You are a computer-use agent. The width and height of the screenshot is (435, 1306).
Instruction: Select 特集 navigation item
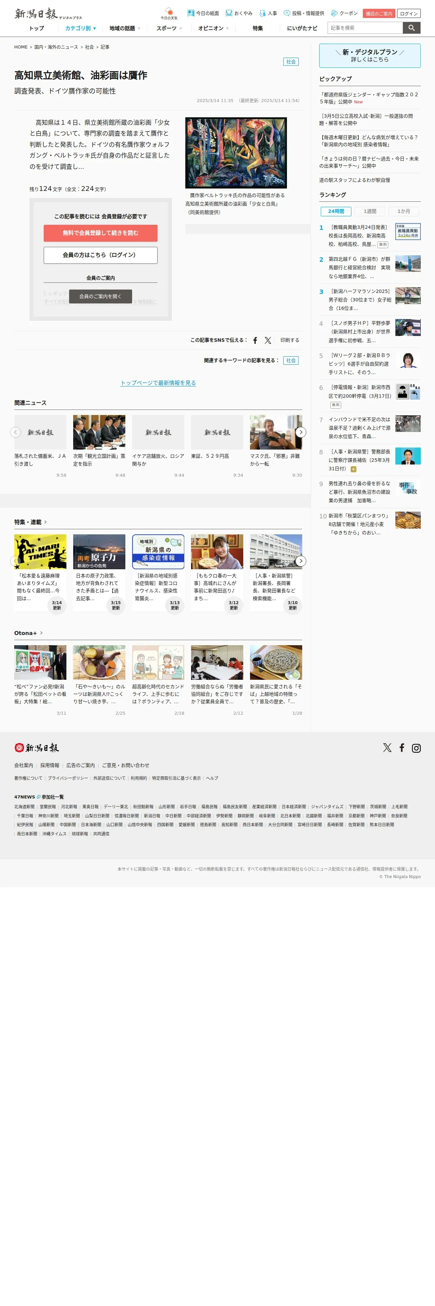(258, 28)
